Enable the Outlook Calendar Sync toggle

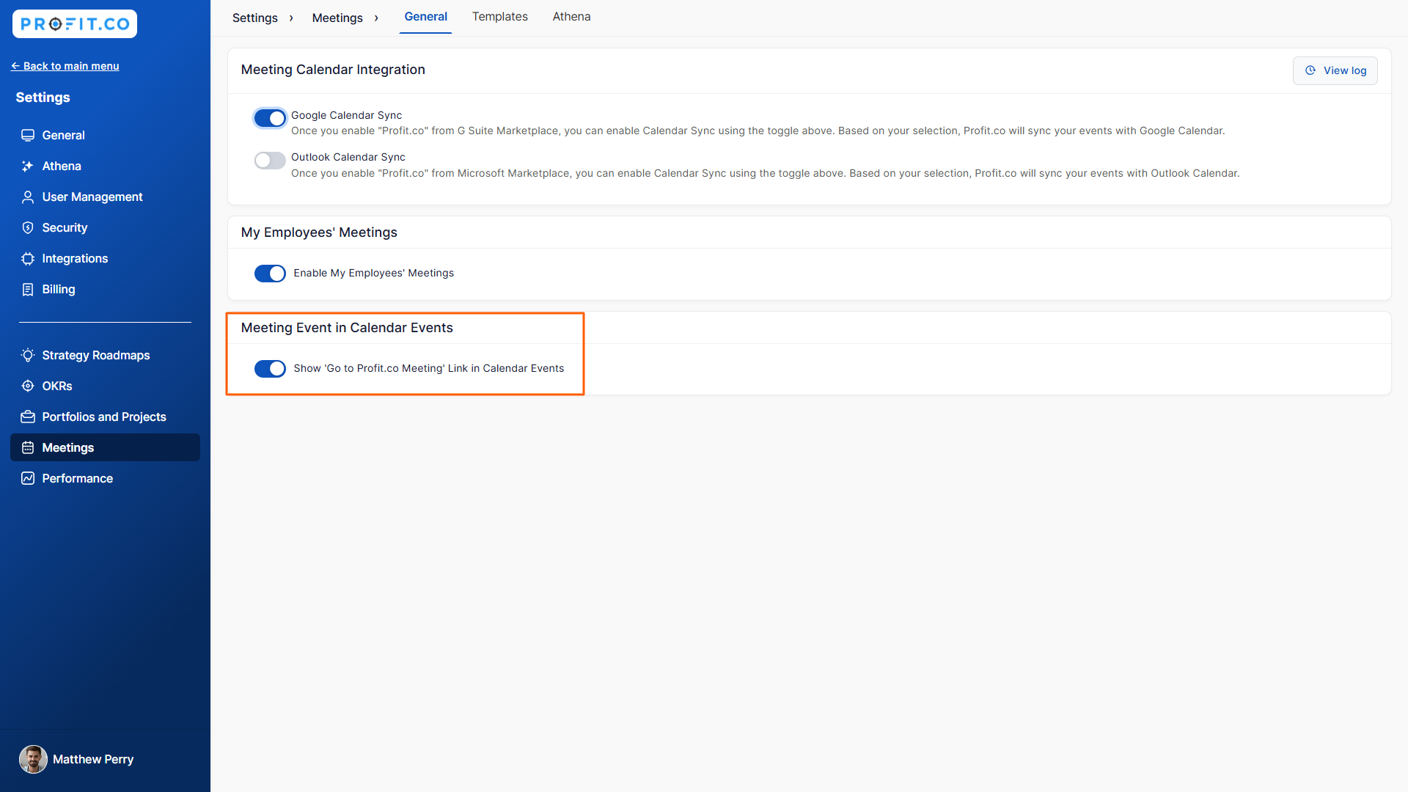[x=270, y=161]
